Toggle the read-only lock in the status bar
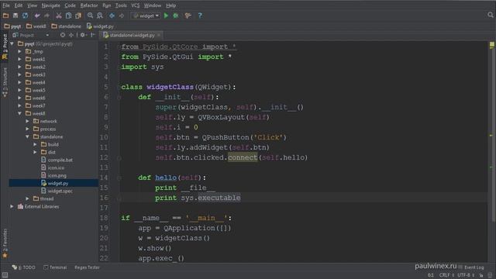Viewport: 496px width, 279px height. point(481,275)
